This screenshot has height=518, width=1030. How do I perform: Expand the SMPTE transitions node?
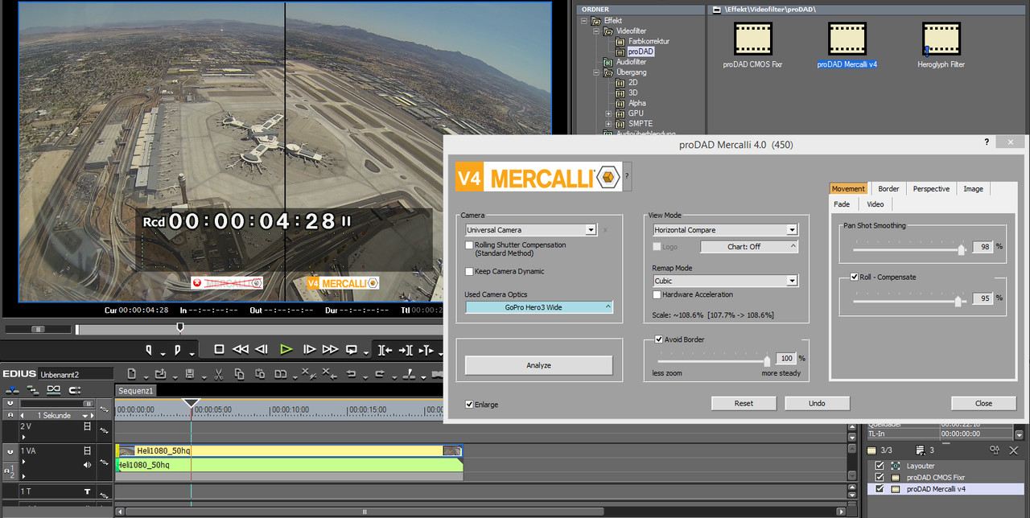[609, 124]
